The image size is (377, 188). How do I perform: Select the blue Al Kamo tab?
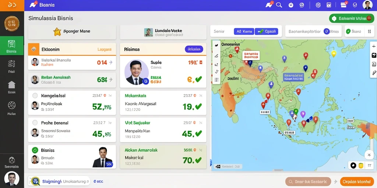pyautogui.click(x=244, y=32)
